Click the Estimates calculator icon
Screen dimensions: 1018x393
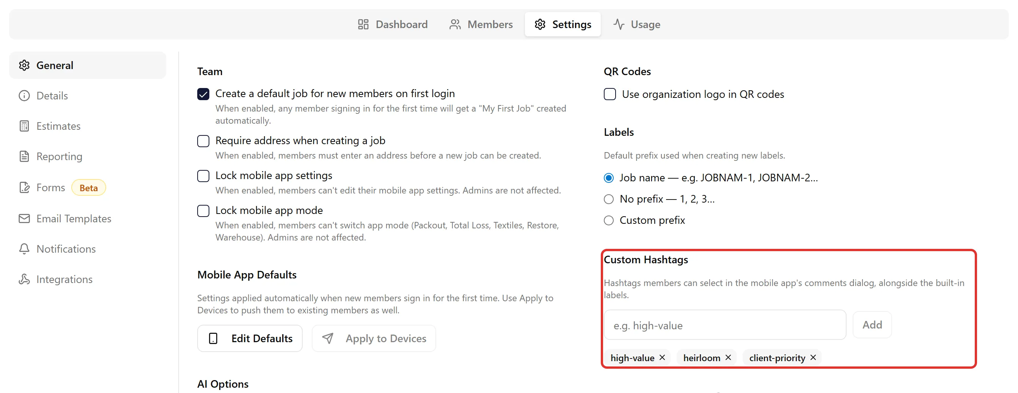(25, 126)
